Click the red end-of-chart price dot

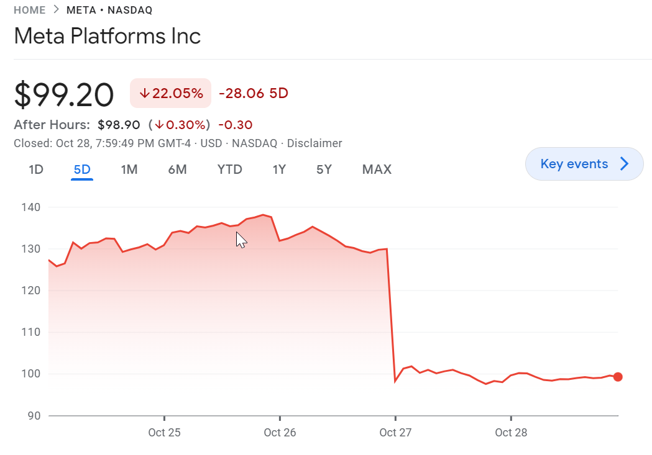618,377
